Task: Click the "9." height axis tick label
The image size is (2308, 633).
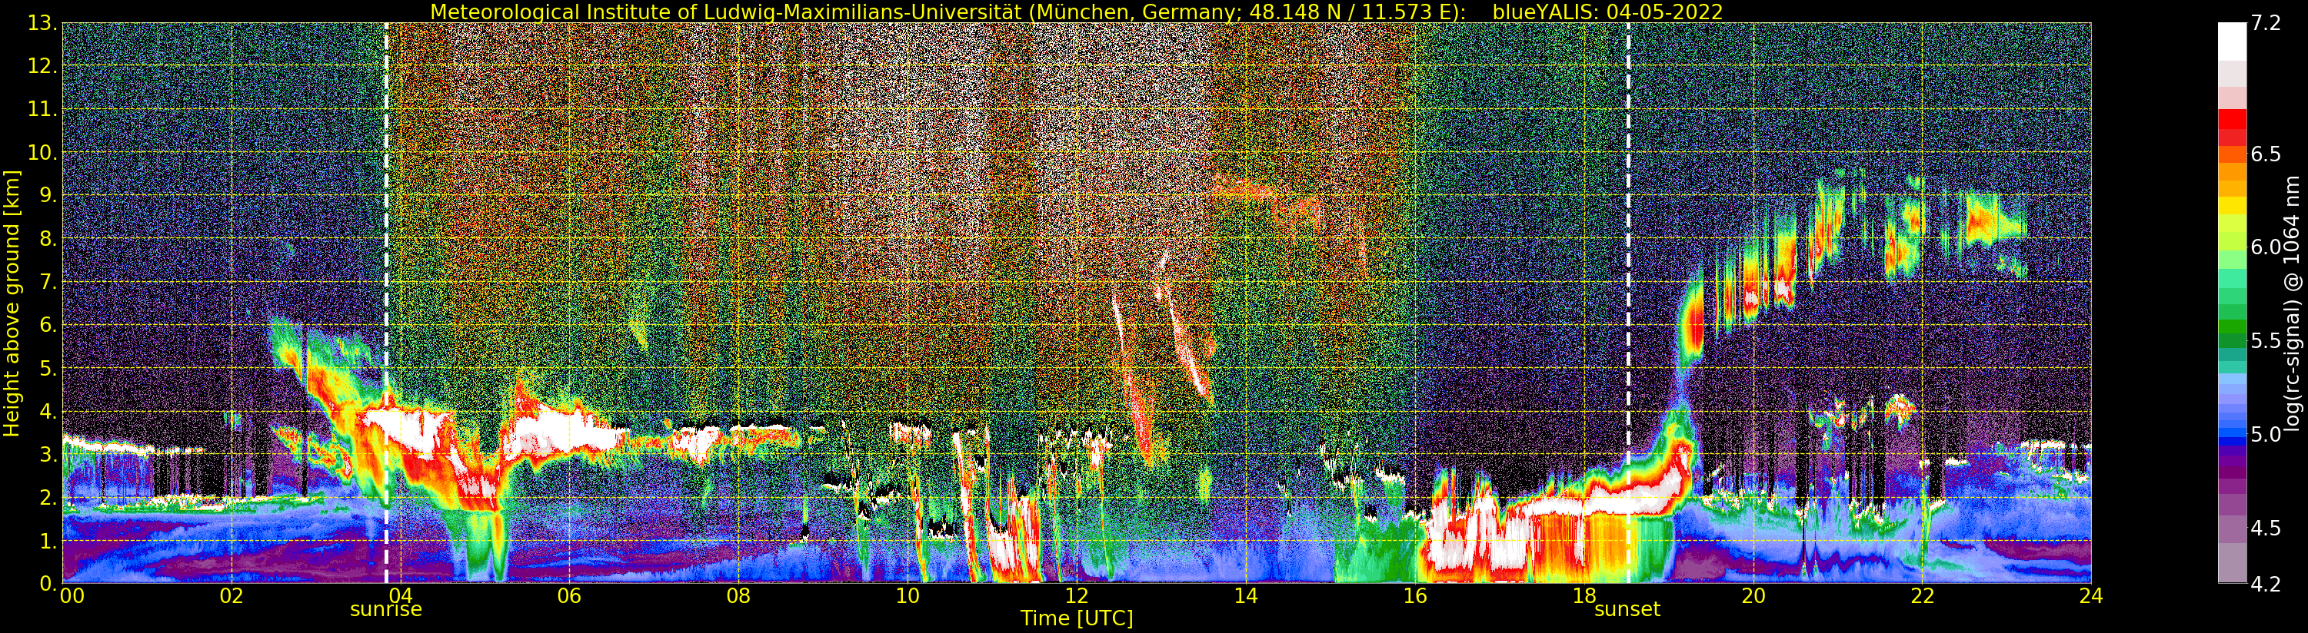Action: tap(48, 195)
